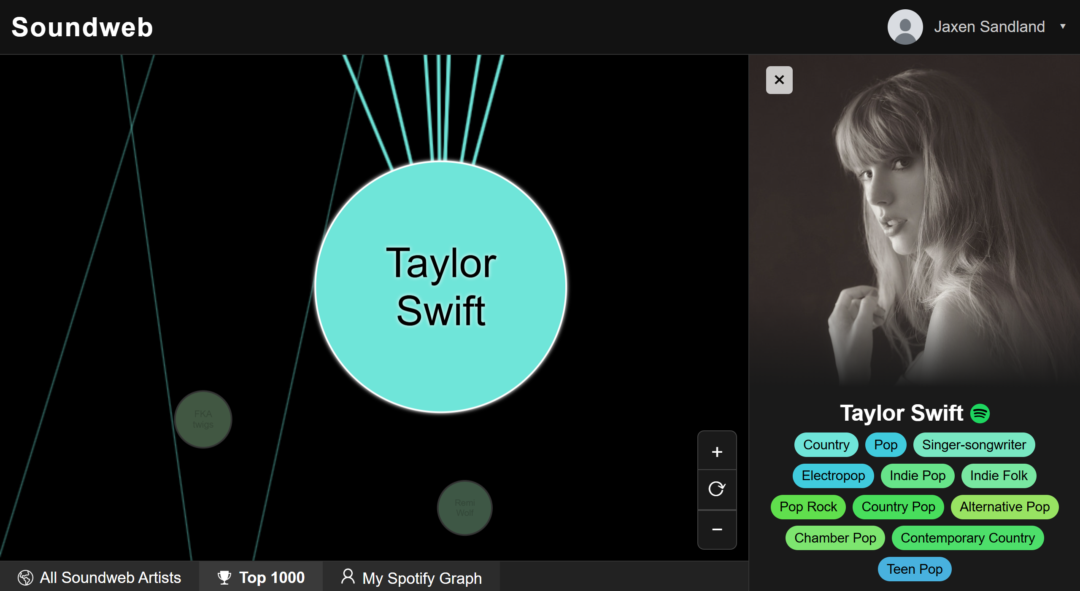Click the Remi Wolf artist node
Screen dimensions: 1080x591
[x=464, y=508]
